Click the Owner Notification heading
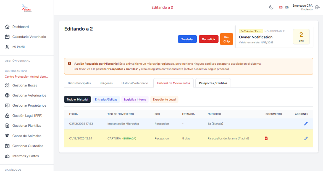This screenshot has width=323, height=171. (255, 37)
